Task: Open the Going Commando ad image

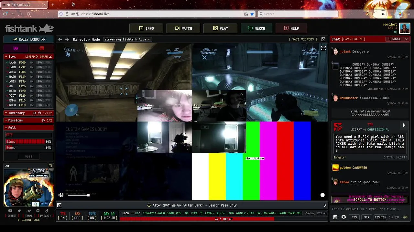Action: click(28, 188)
